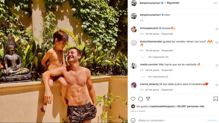Screen dimensions: 219x123
Task: Reply to marce_xeneize_12 with Responder
Action: pos(167,90)
